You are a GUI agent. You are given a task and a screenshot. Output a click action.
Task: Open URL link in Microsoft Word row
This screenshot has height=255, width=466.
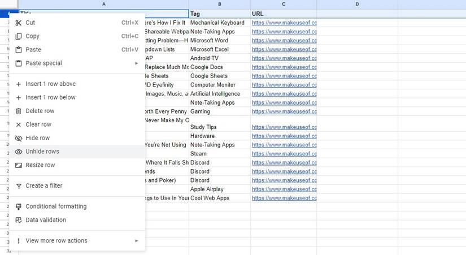tap(284, 41)
